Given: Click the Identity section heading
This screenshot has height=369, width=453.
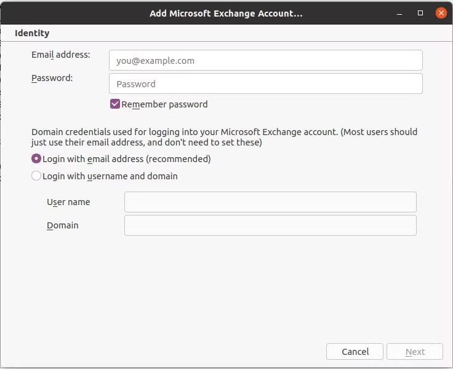Looking at the screenshot, I should [32, 33].
